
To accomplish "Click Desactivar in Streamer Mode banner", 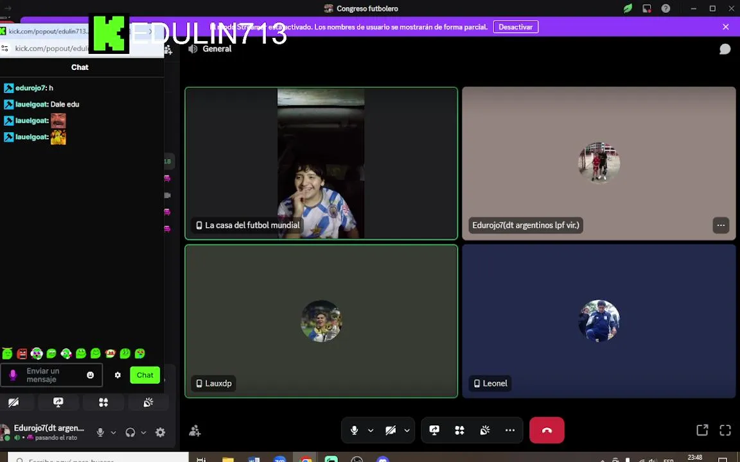I will (516, 27).
